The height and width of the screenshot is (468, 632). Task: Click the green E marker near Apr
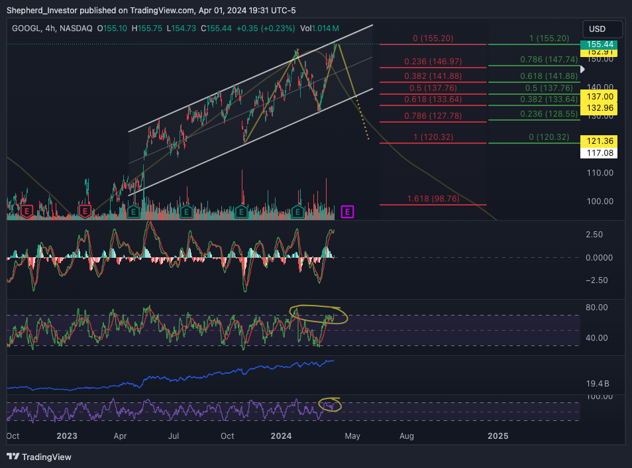[133, 211]
